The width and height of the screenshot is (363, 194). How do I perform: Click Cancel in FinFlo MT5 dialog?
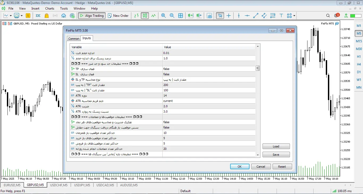pos(261,167)
